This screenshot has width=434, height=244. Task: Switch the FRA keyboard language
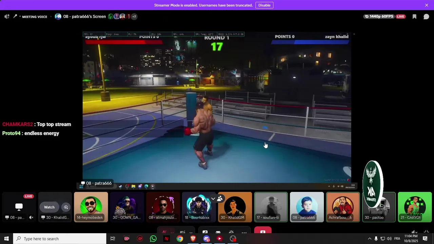(x=397, y=239)
